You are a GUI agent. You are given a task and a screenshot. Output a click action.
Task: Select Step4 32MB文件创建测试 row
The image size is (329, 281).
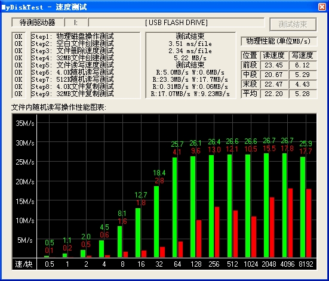72,58
